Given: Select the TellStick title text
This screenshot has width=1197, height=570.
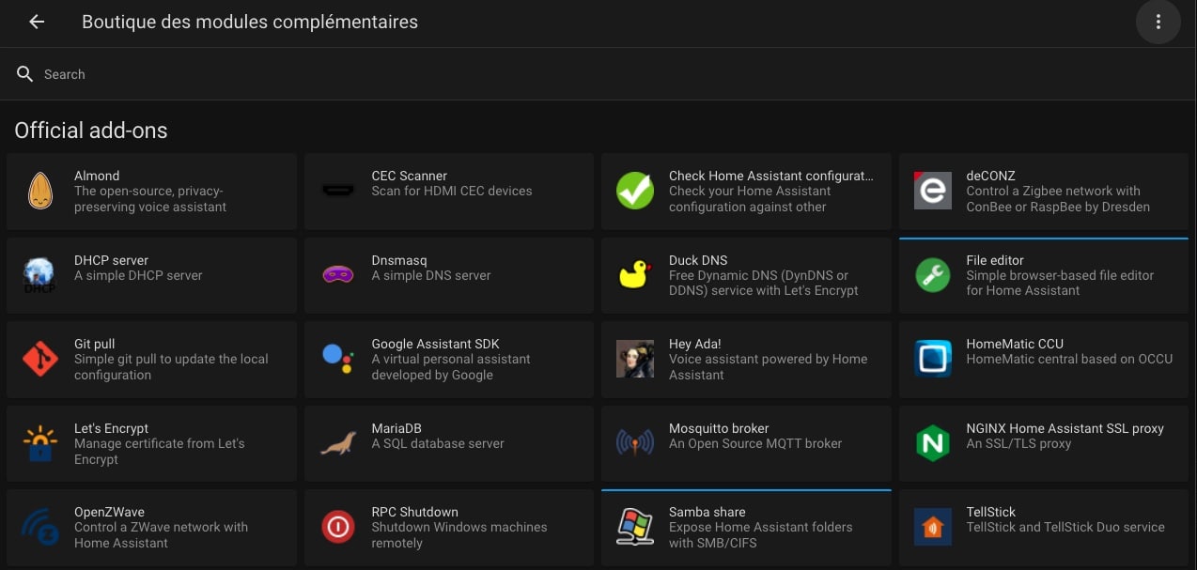Looking at the screenshot, I should 991,512.
